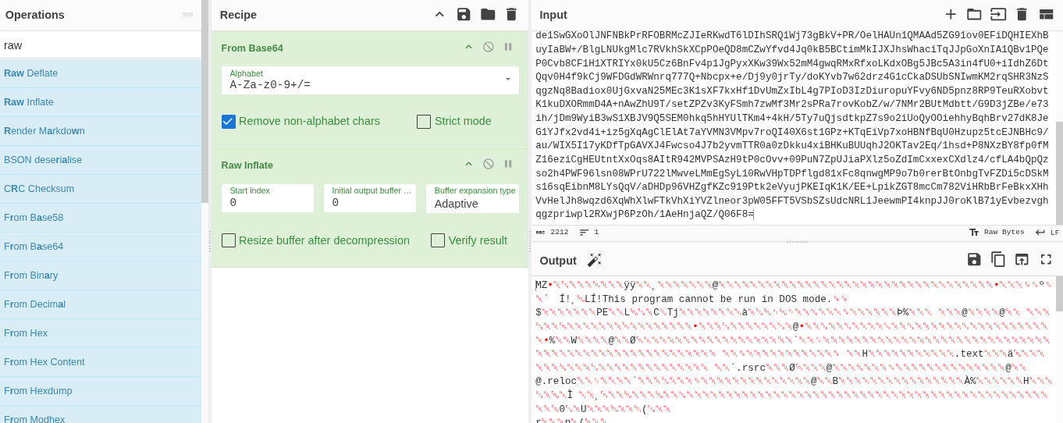Viewport: 1063px width, 423px height.
Task: Reset the pane layout
Action: coord(1046,14)
